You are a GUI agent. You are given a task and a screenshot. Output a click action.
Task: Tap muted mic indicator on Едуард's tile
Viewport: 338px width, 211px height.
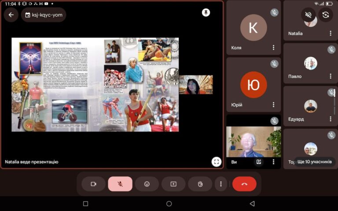[x=331, y=93]
